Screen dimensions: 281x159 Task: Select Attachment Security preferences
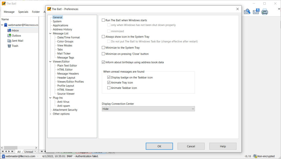click(65, 110)
